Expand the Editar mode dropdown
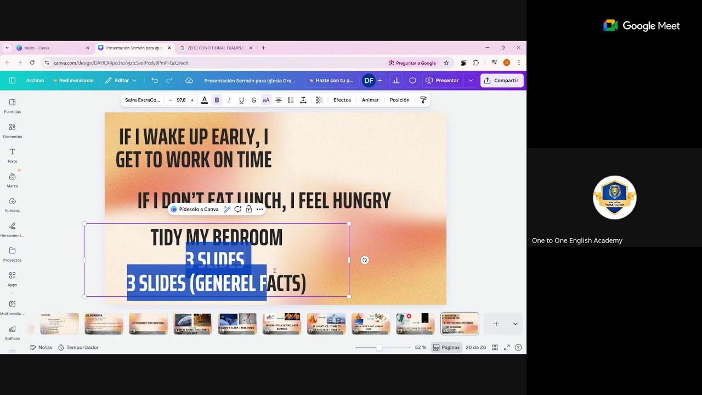Image resolution: width=702 pixels, height=395 pixels. pos(121,81)
